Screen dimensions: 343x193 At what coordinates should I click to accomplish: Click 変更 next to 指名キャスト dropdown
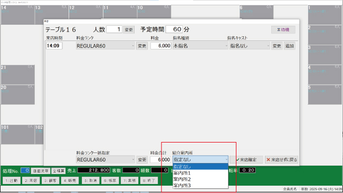[x=277, y=46]
